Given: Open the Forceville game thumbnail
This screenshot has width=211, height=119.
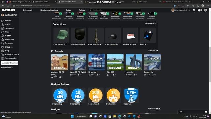Looking at the screenshot, I should click(152, 62).
